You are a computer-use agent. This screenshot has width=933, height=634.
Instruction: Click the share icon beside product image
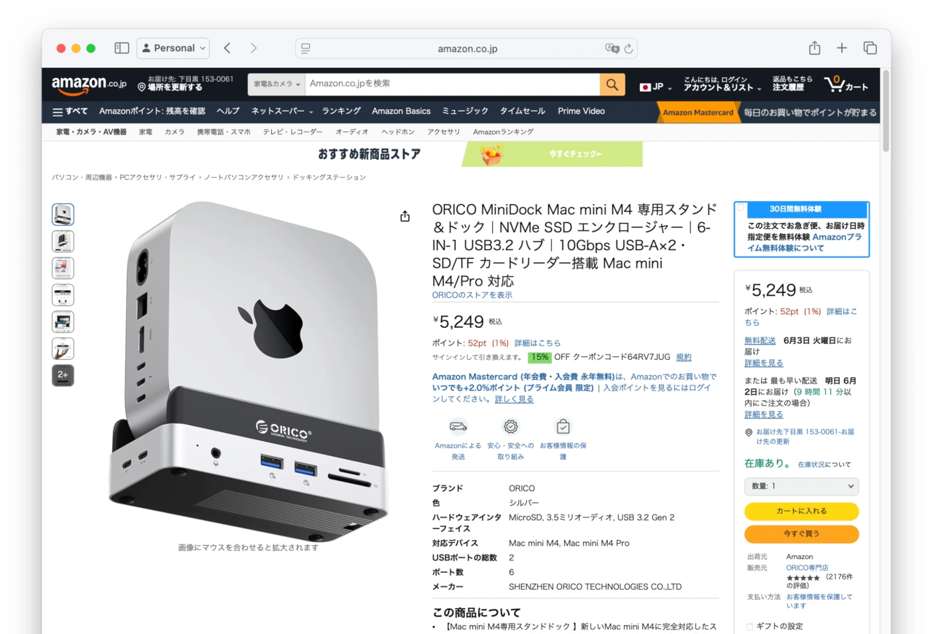405,216
